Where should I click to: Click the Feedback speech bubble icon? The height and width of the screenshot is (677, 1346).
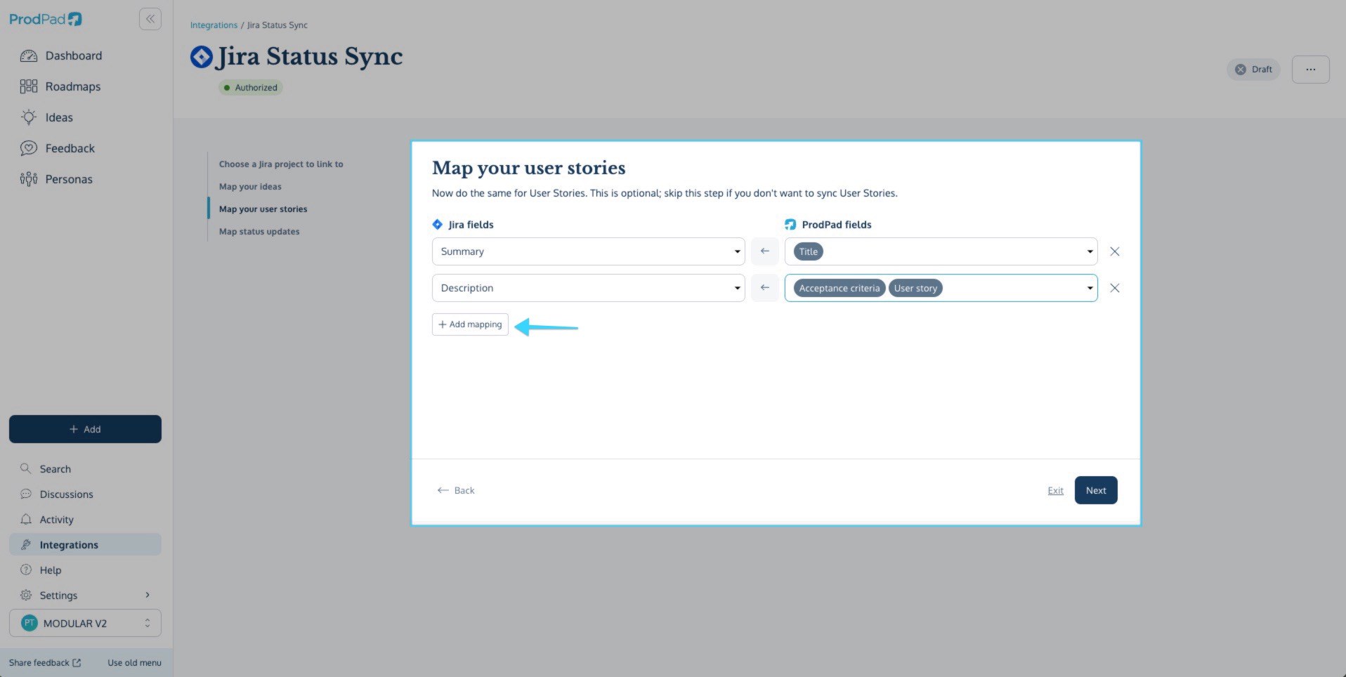click(x=29, y=148)
